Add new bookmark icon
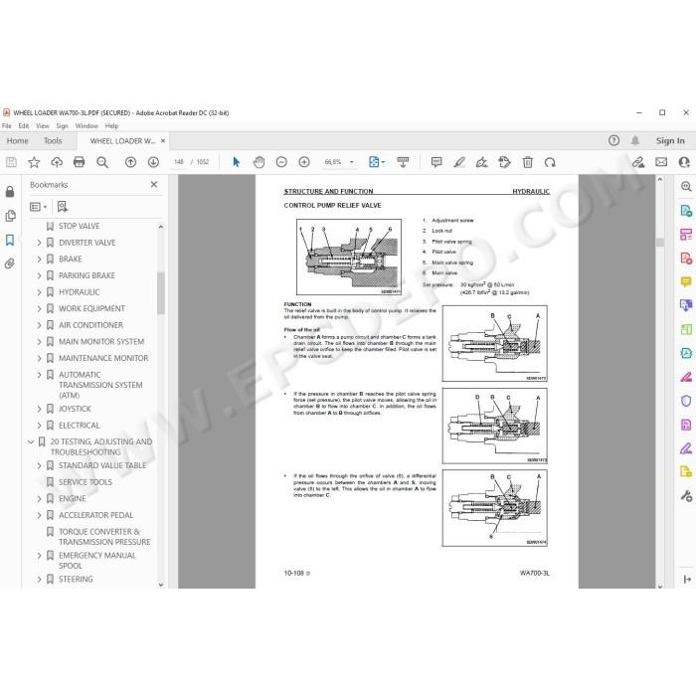This screenshot has width=696, height=696. click(x=62, y=207)
